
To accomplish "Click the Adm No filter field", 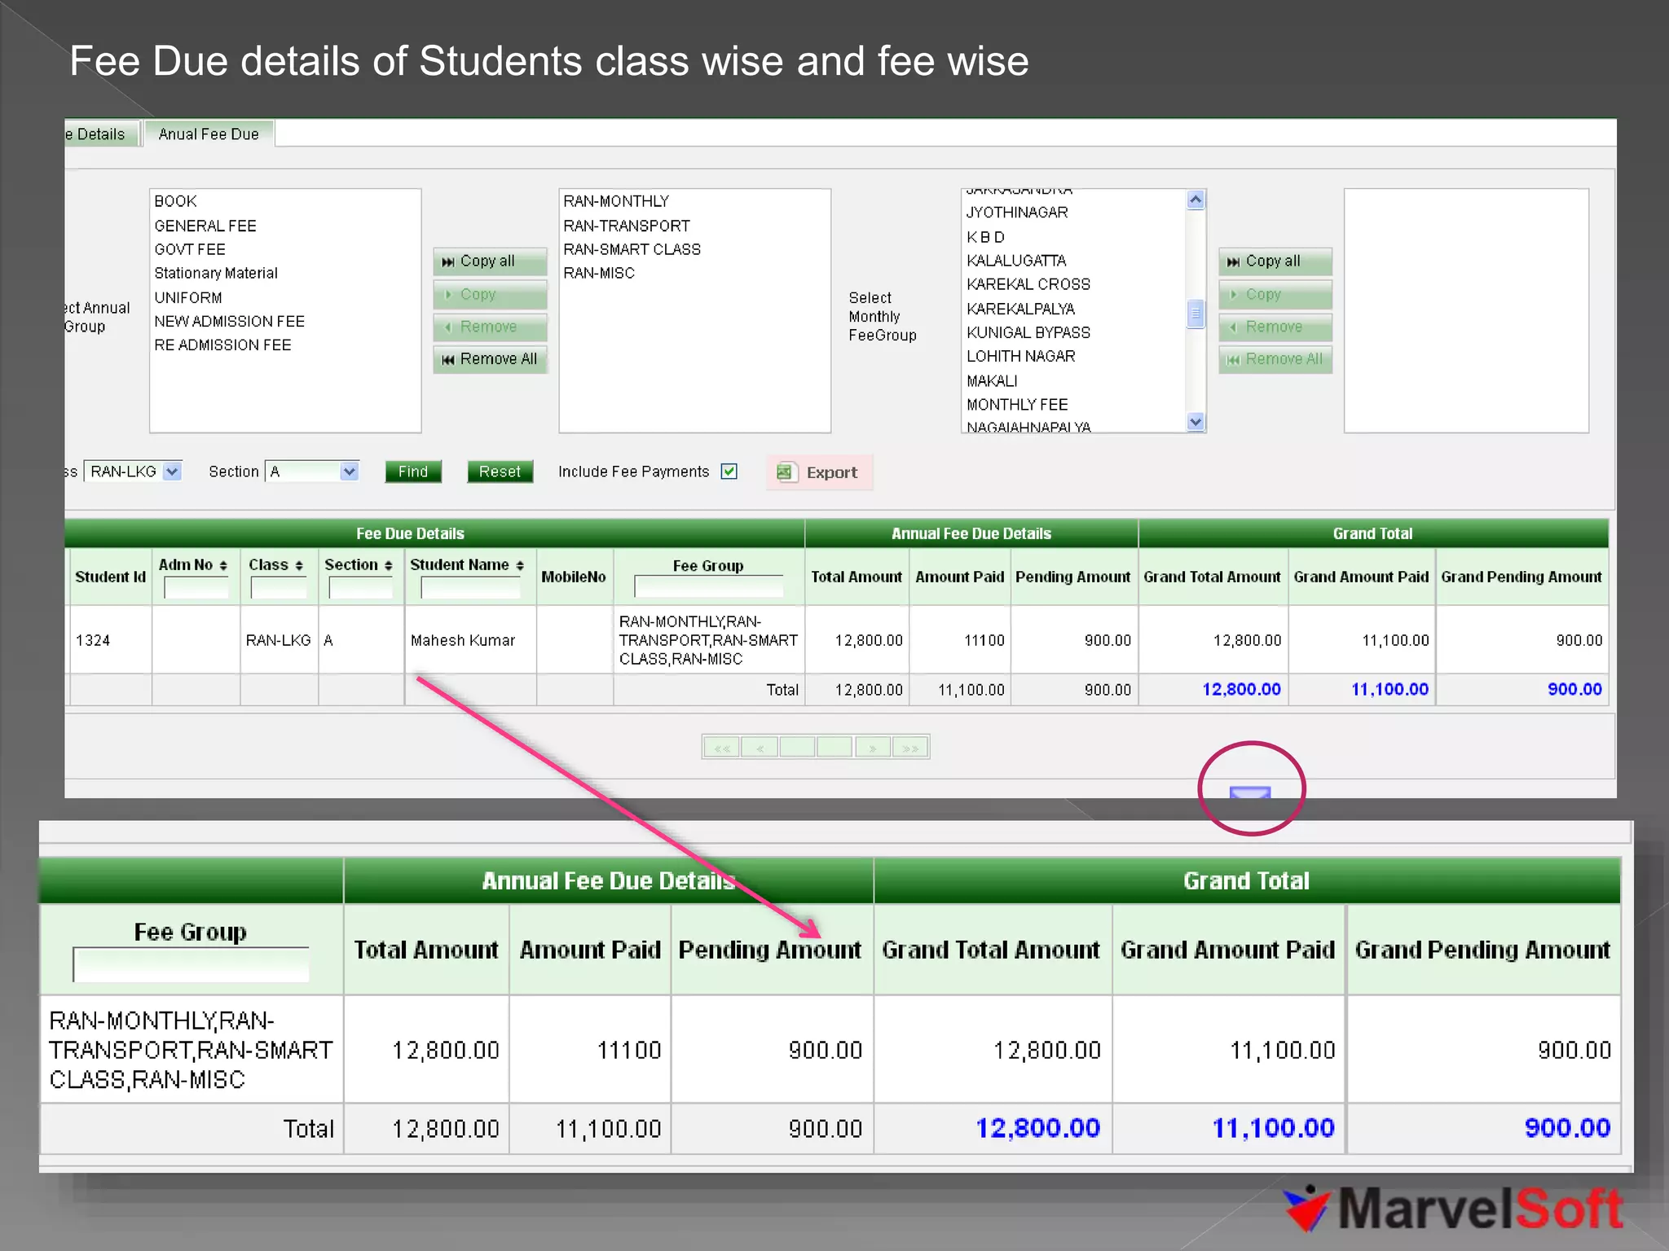I will (x=196, y=588).
